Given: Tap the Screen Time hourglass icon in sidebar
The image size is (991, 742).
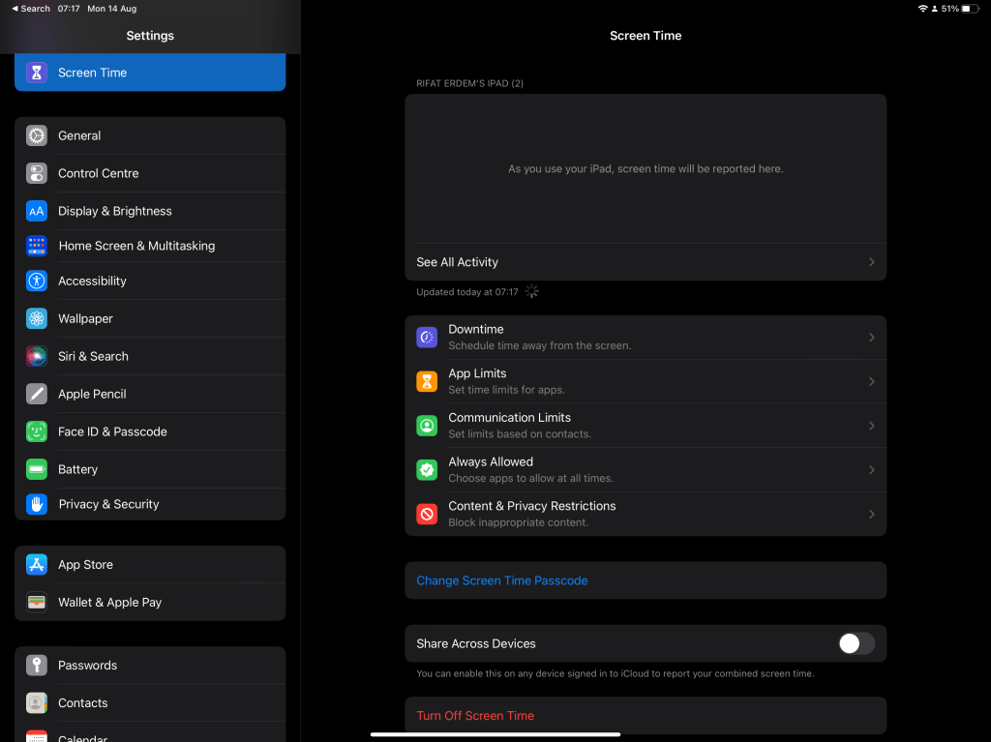Looking at the screenshot, I should coord(37,73).
